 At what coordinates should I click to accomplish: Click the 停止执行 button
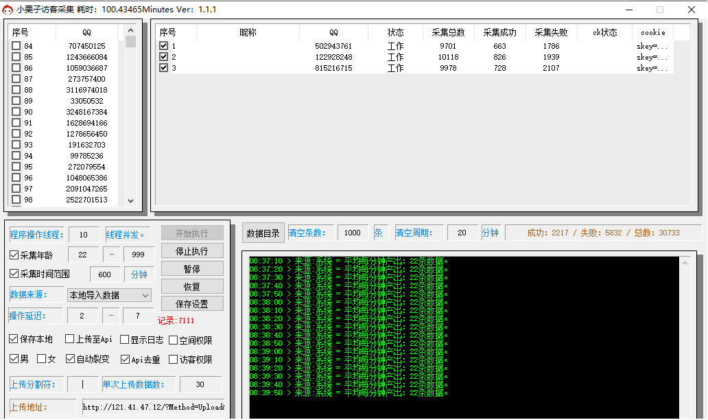[192, 250]
